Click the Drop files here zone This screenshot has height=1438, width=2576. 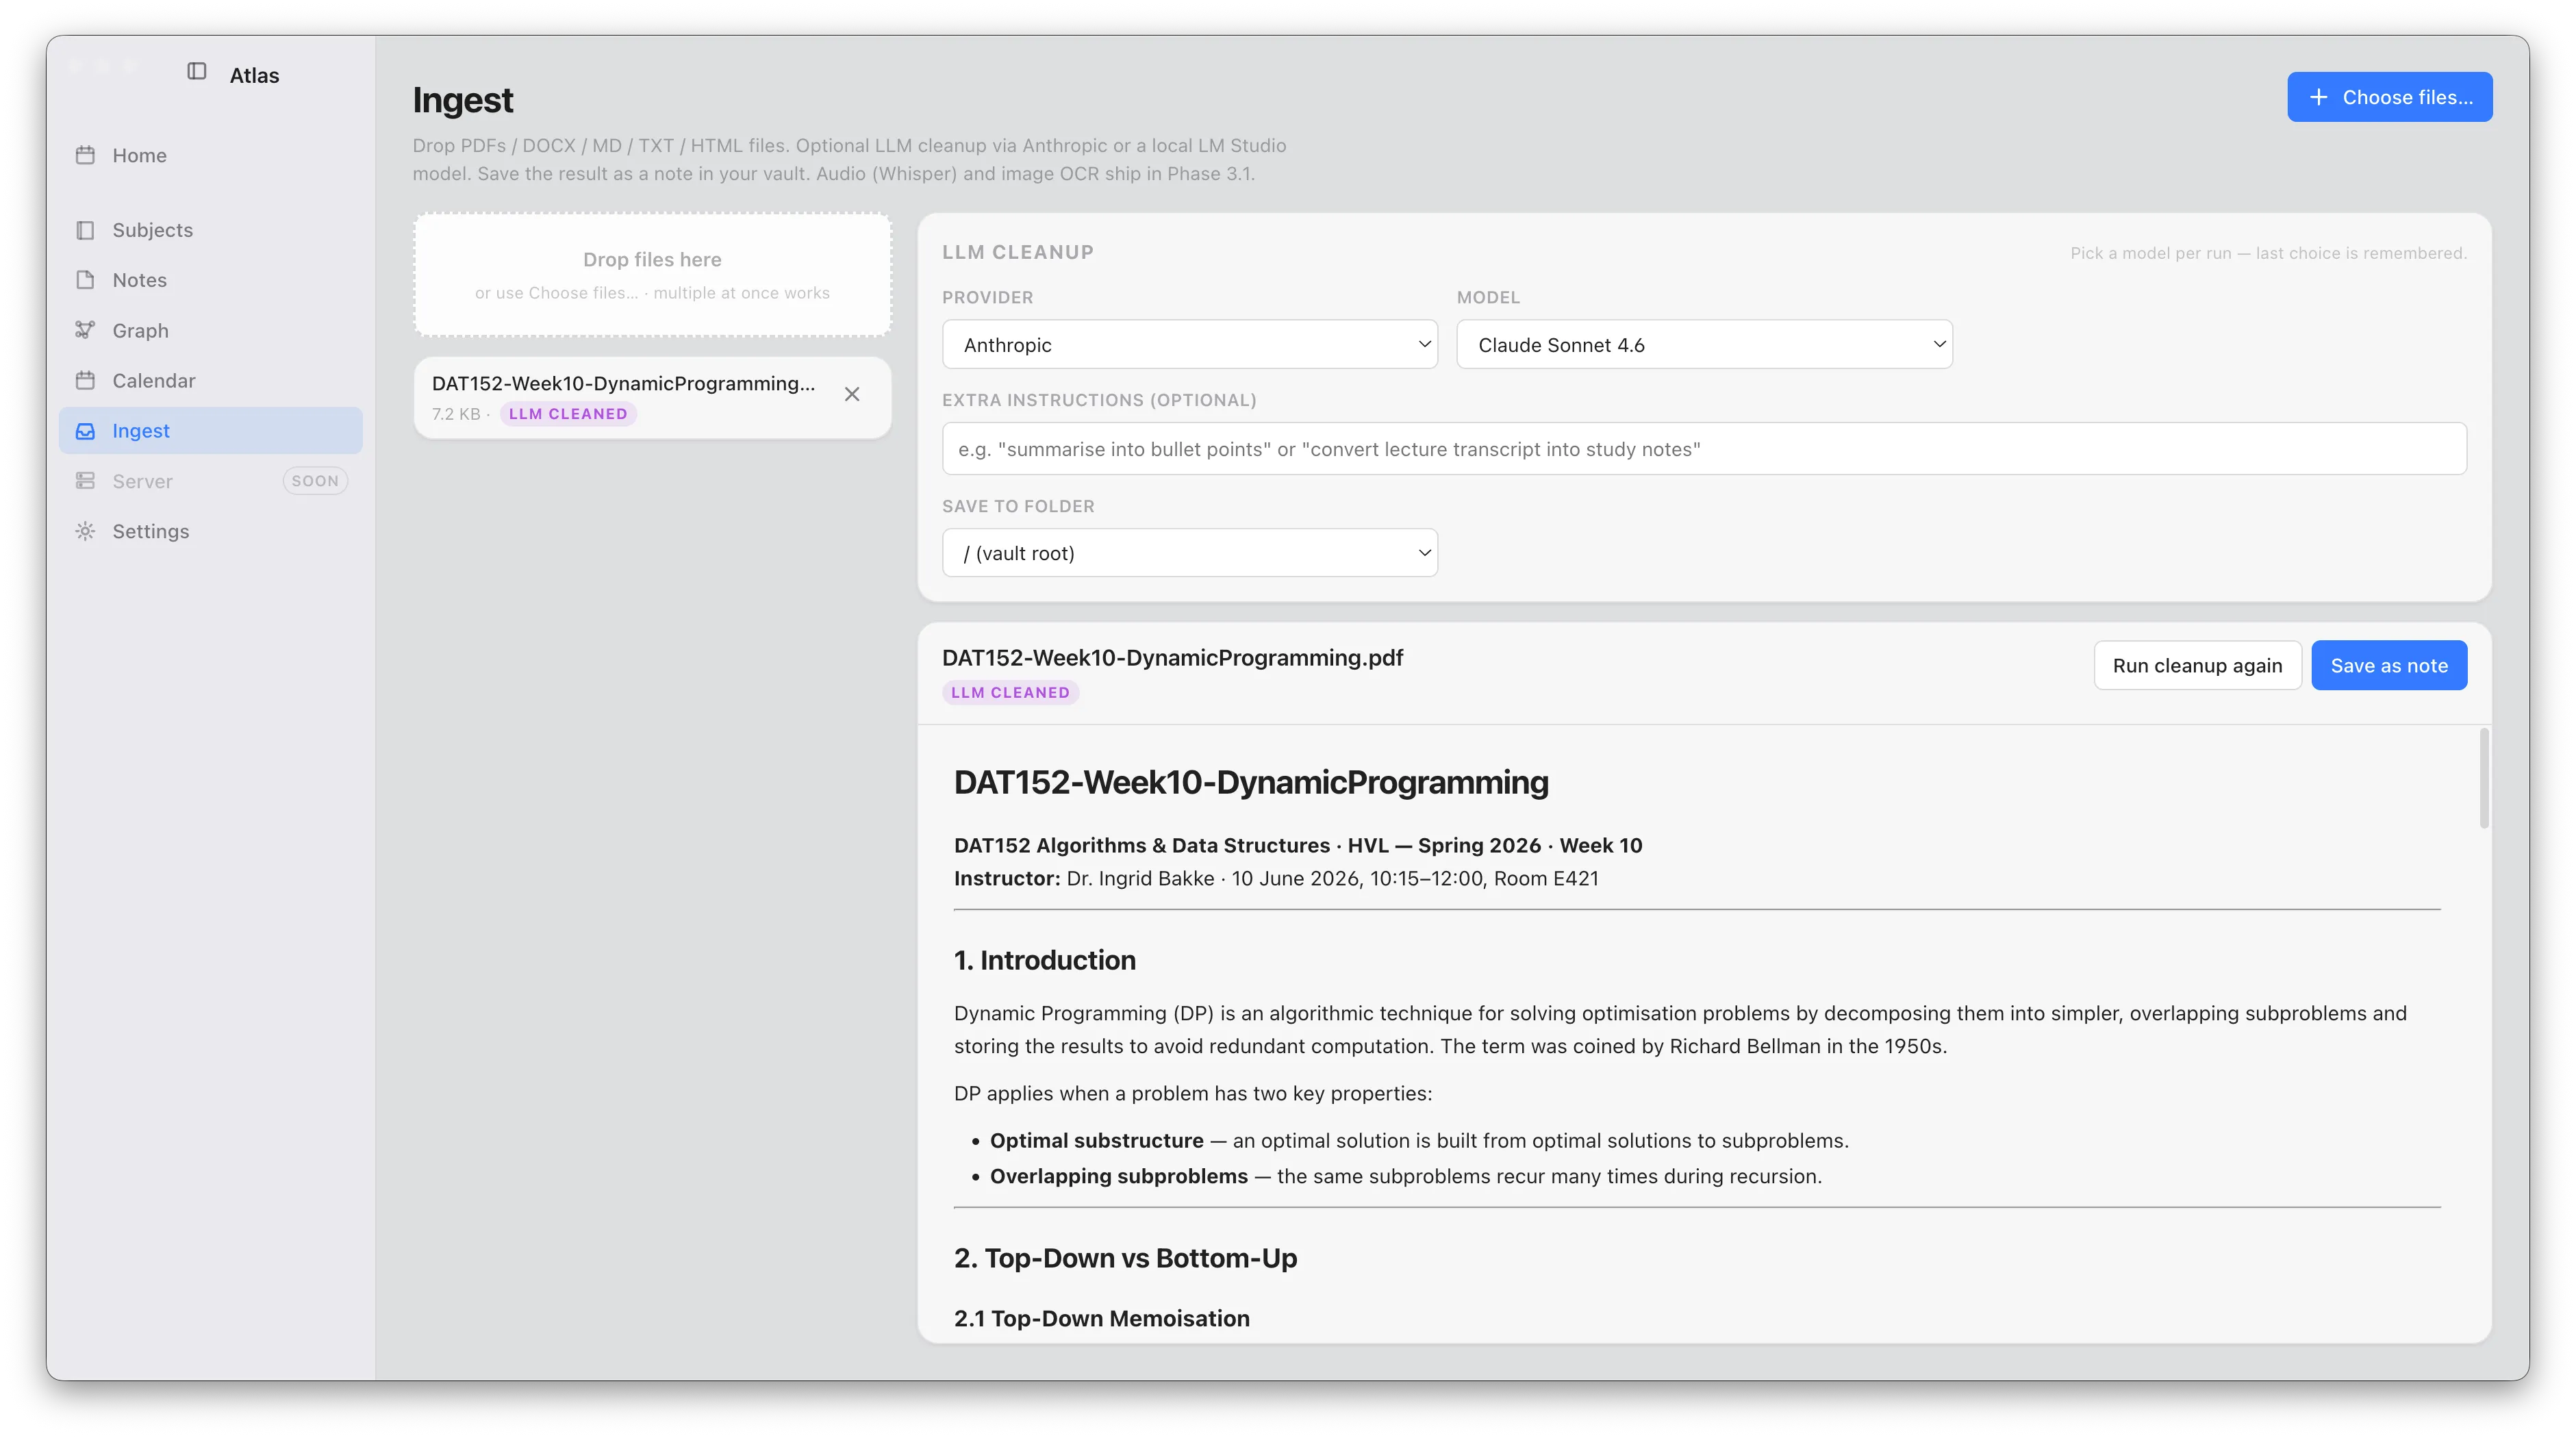(x=652, y=274)
